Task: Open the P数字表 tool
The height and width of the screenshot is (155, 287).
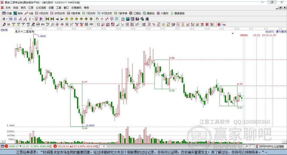Action: [74, 13]
